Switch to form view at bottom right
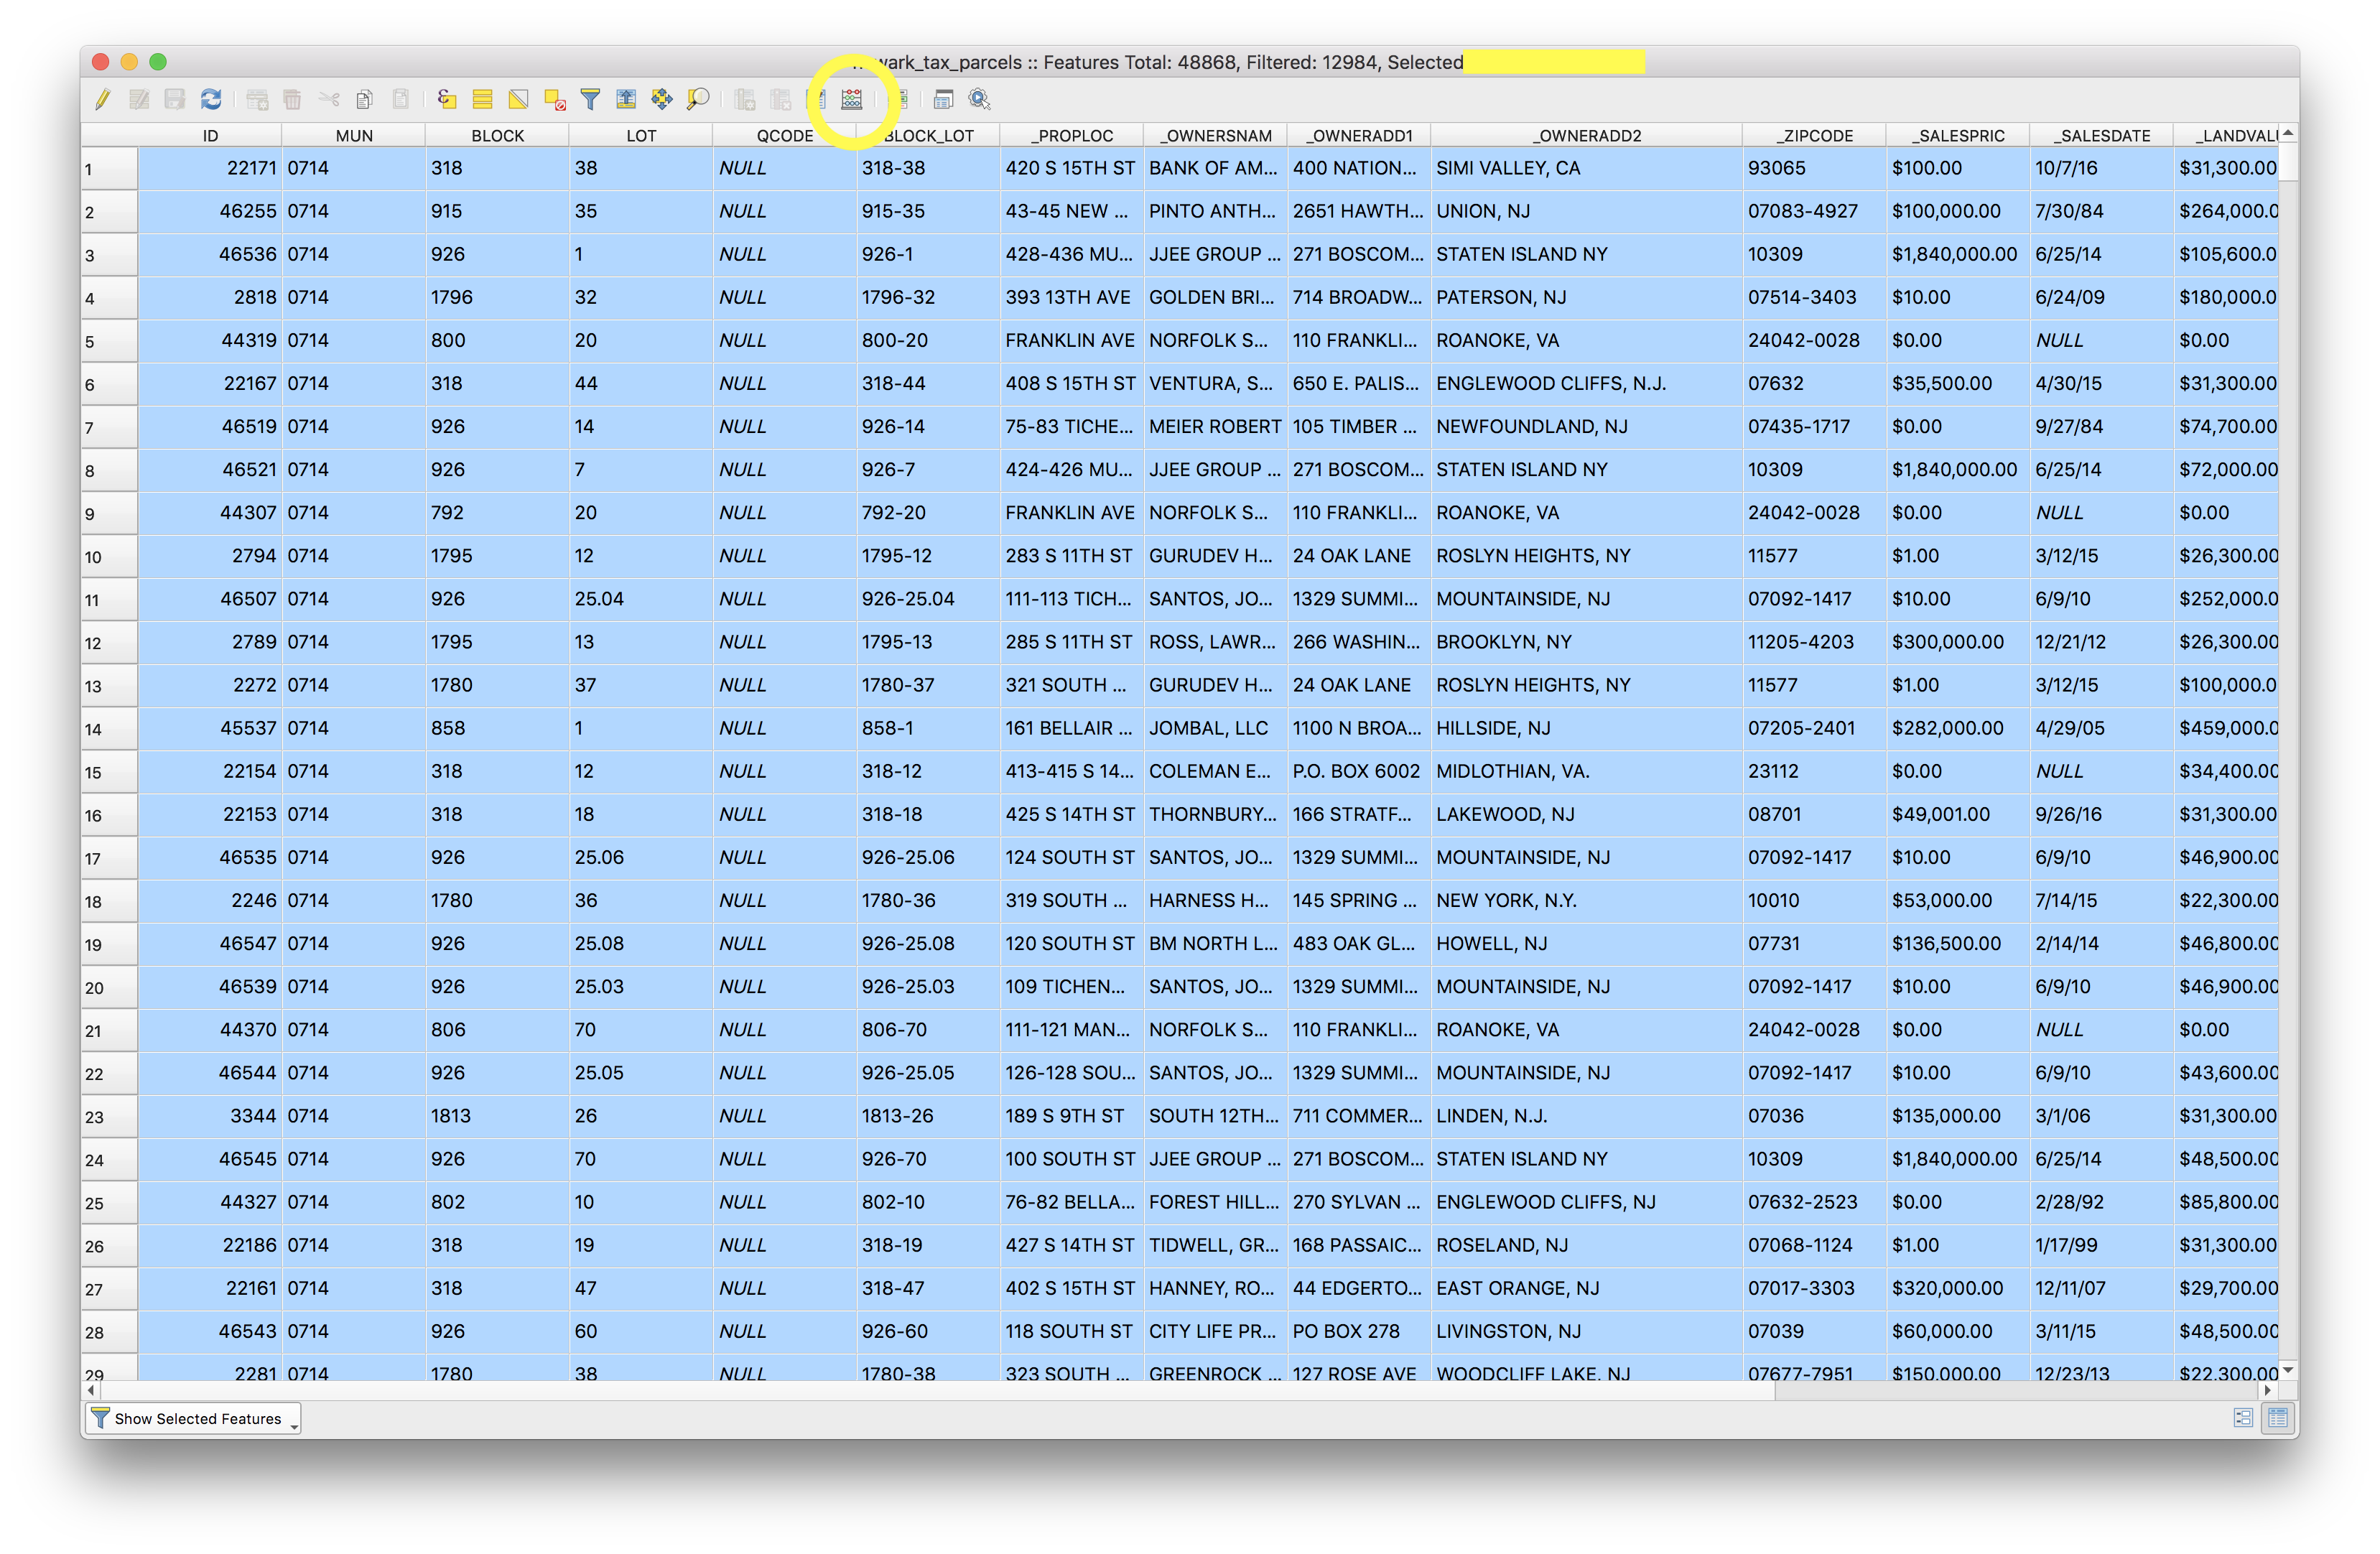 tap(2243, 1418)
